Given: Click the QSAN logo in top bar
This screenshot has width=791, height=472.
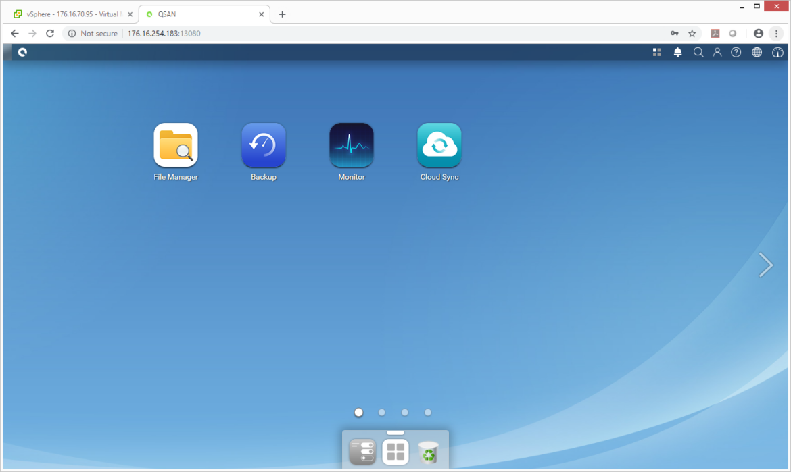Looking at the screenshot, I should (22, 52).
